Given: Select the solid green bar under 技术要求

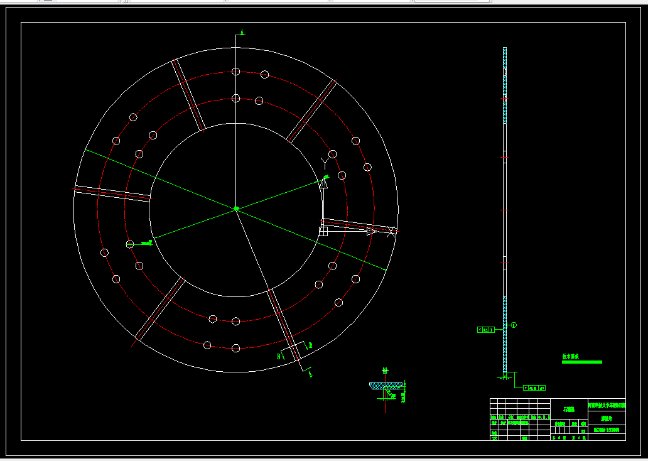Looking at the screenshot, I should click(x=582, y=362).
